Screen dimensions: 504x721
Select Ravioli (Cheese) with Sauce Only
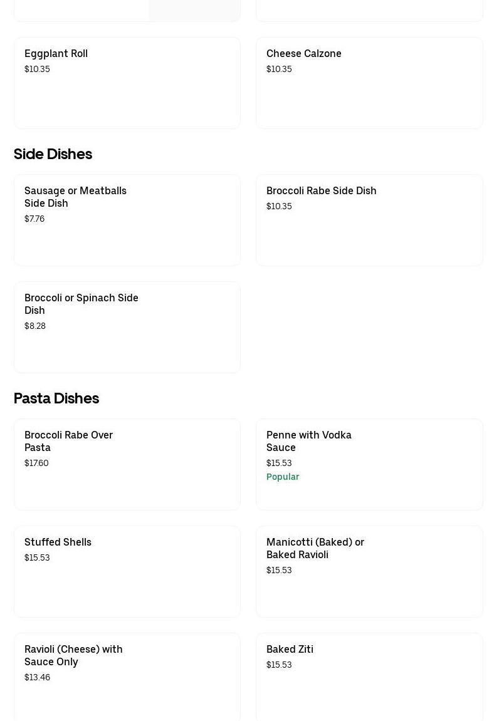127,677
